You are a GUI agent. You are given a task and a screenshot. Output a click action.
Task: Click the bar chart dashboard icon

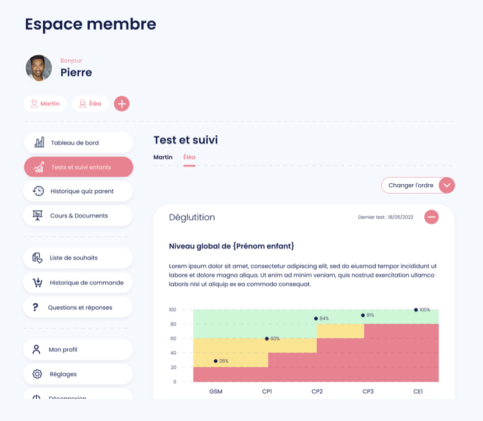click(x=39, y=142)
